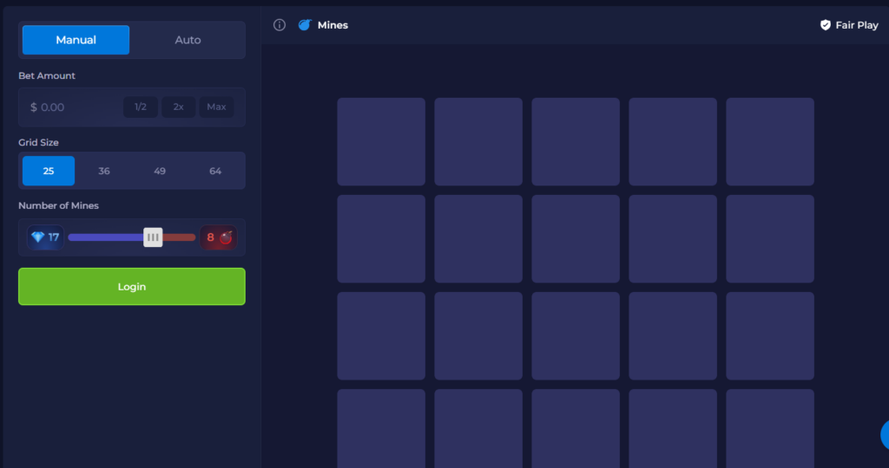Switch to the Auto betting tab
Screen dimensions: 889x468
(188, 40)
